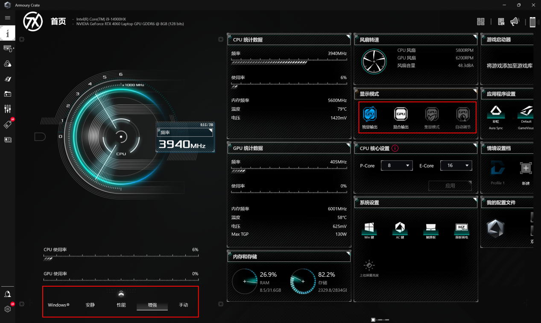Open the dashboard layout editor icon
The width and height of the screenshot is (541, 323).
tap(481, 22)
